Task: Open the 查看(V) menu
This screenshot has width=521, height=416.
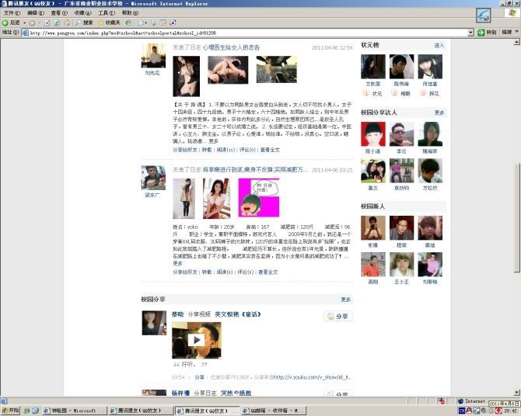Action: coord(59,13)
